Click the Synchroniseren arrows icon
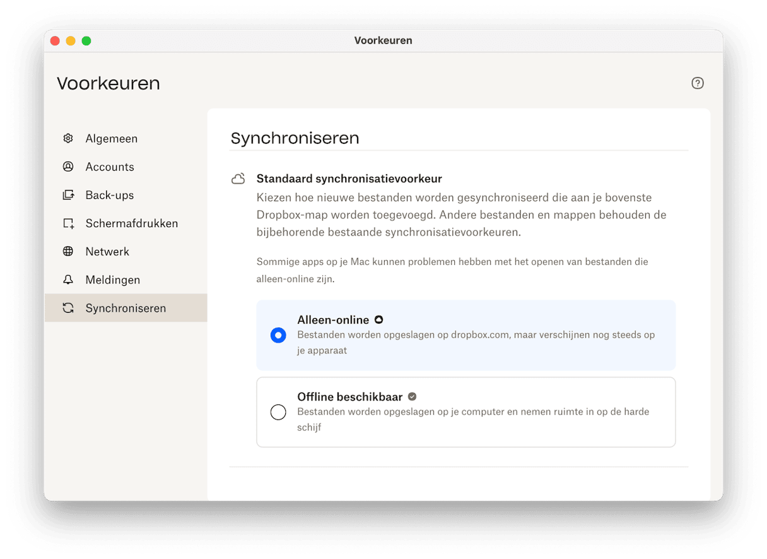Viewport: 767px width, 559px height. coord(68,308)
